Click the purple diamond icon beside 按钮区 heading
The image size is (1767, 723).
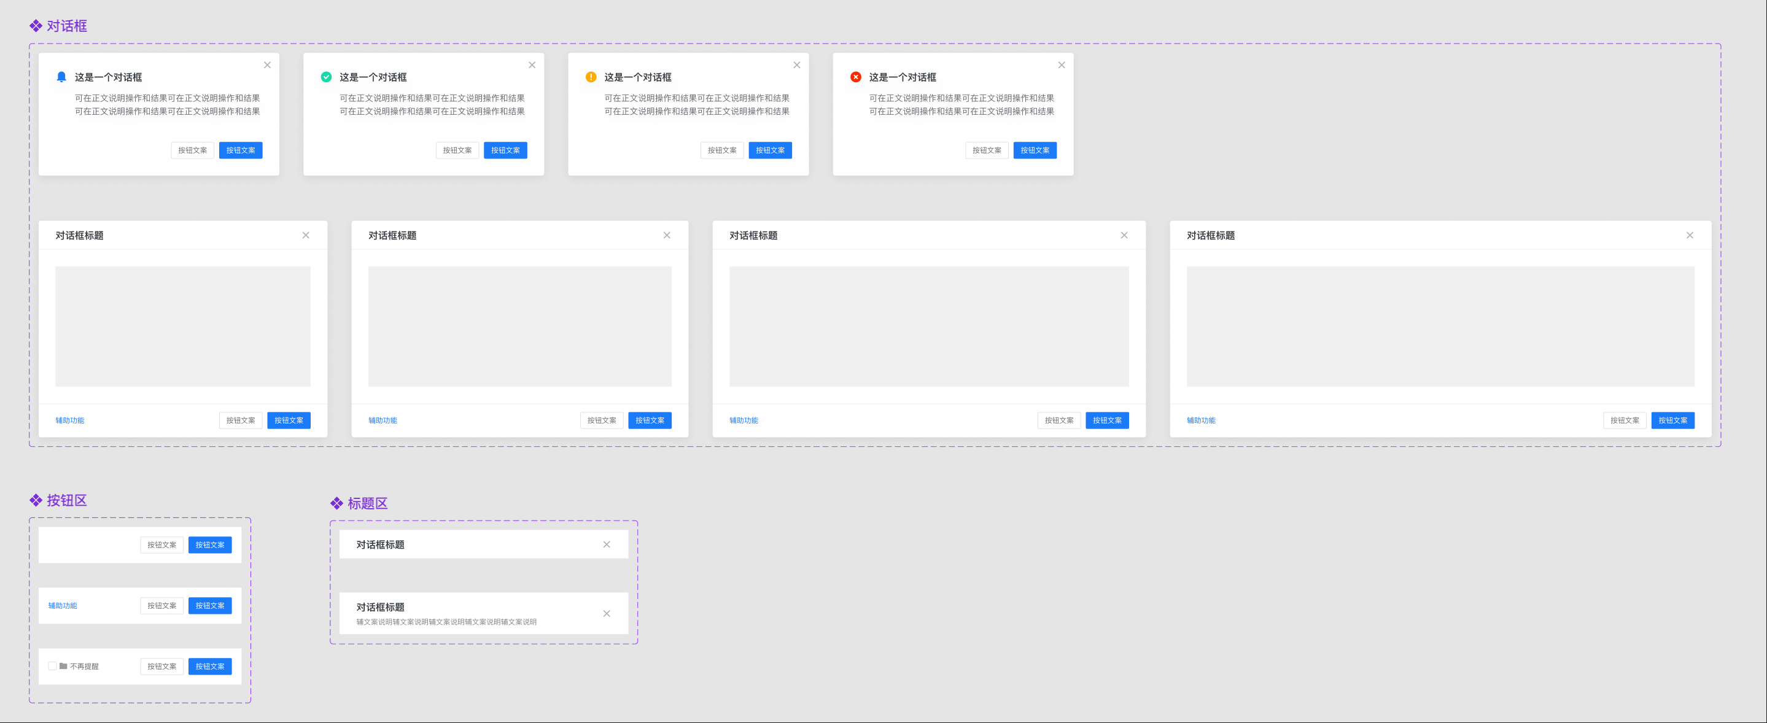(x=35, y=500)
